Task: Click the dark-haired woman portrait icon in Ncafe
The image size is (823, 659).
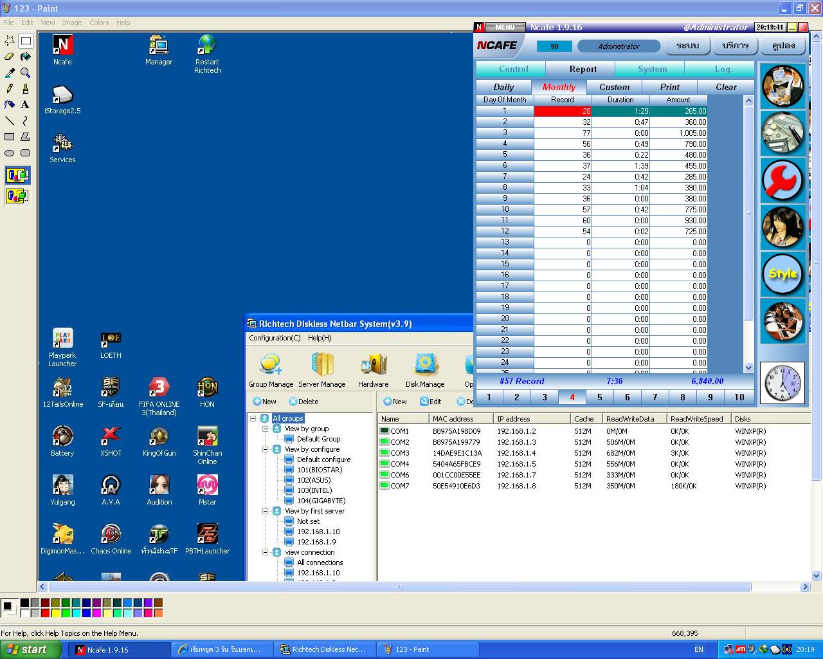Action: pos(783,227)
